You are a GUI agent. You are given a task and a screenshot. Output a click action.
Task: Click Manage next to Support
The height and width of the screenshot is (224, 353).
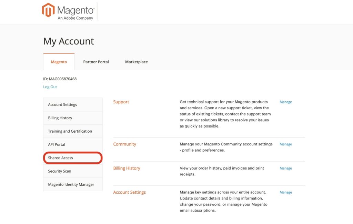coord(285,102)
